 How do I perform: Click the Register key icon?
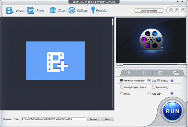coord(93,10)
